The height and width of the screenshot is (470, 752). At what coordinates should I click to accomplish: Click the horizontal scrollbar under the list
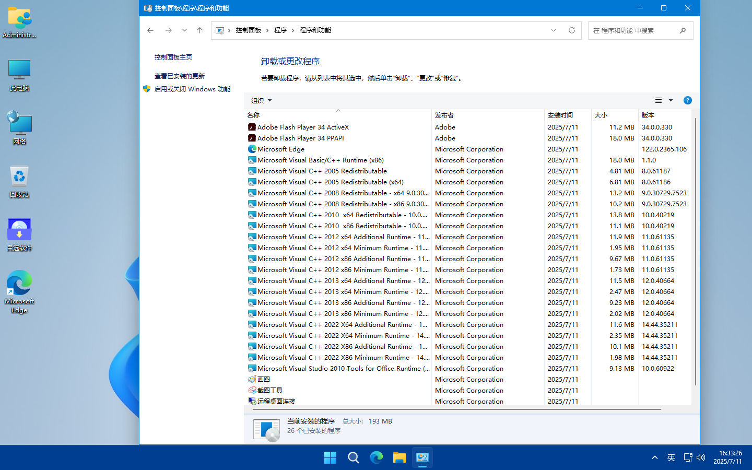tap(457, 409)
